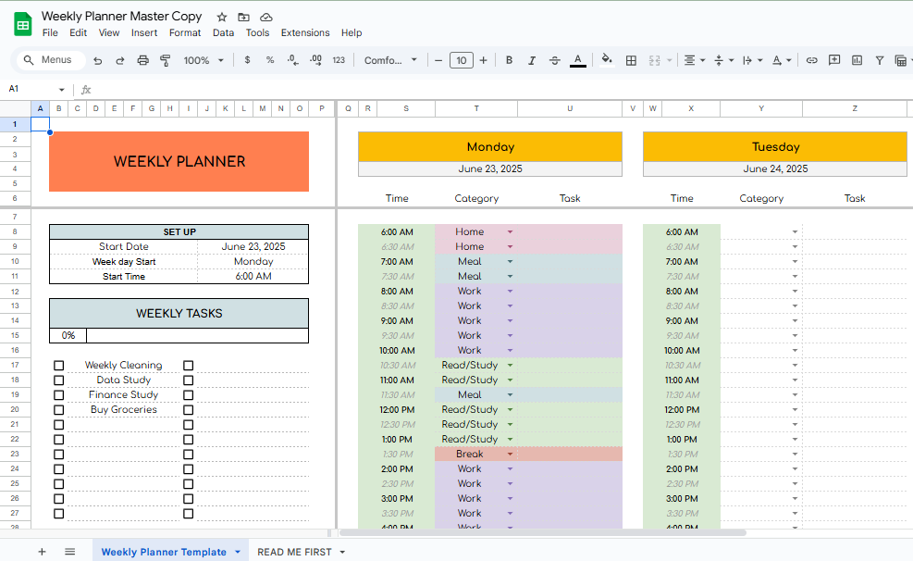
Task: Open vertical align options
Action: 723,60
